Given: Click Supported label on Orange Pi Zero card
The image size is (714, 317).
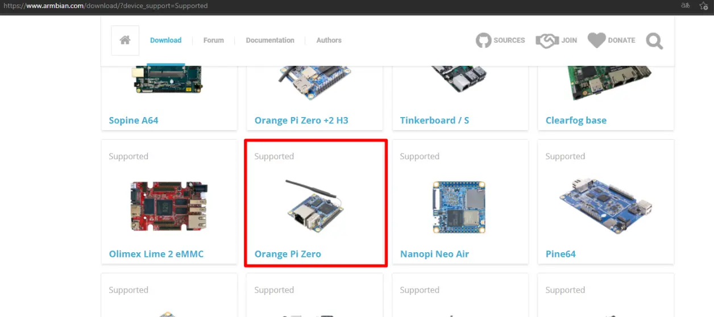Looking at the screenshot, I should pos(274,156).
